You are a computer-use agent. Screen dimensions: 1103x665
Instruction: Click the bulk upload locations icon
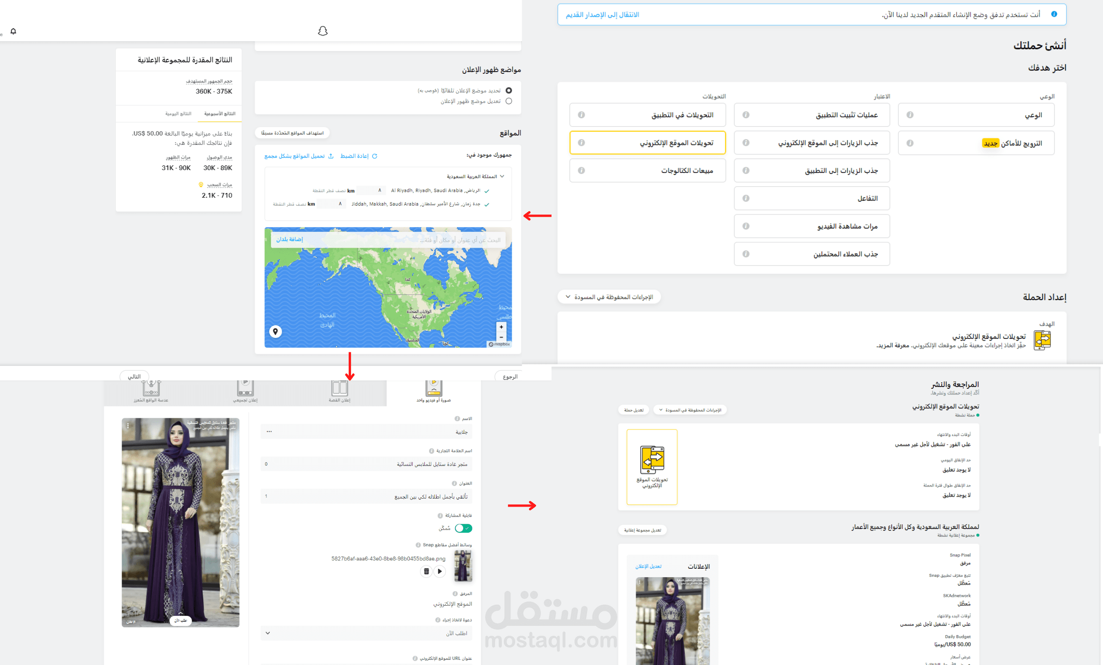331,156
